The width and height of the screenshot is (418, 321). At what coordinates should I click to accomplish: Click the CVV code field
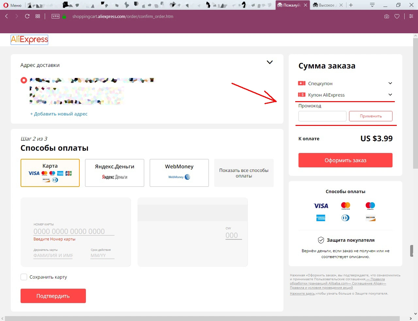click(x=234, y=235)
